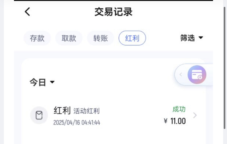The image size is (227, 144).
Task: Select the highlighted 红利 tab
Action: click(x=132, y=38)
